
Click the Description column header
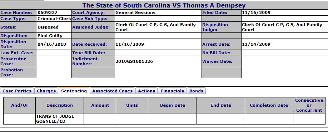pyautogui.click(x=60, y=105)
